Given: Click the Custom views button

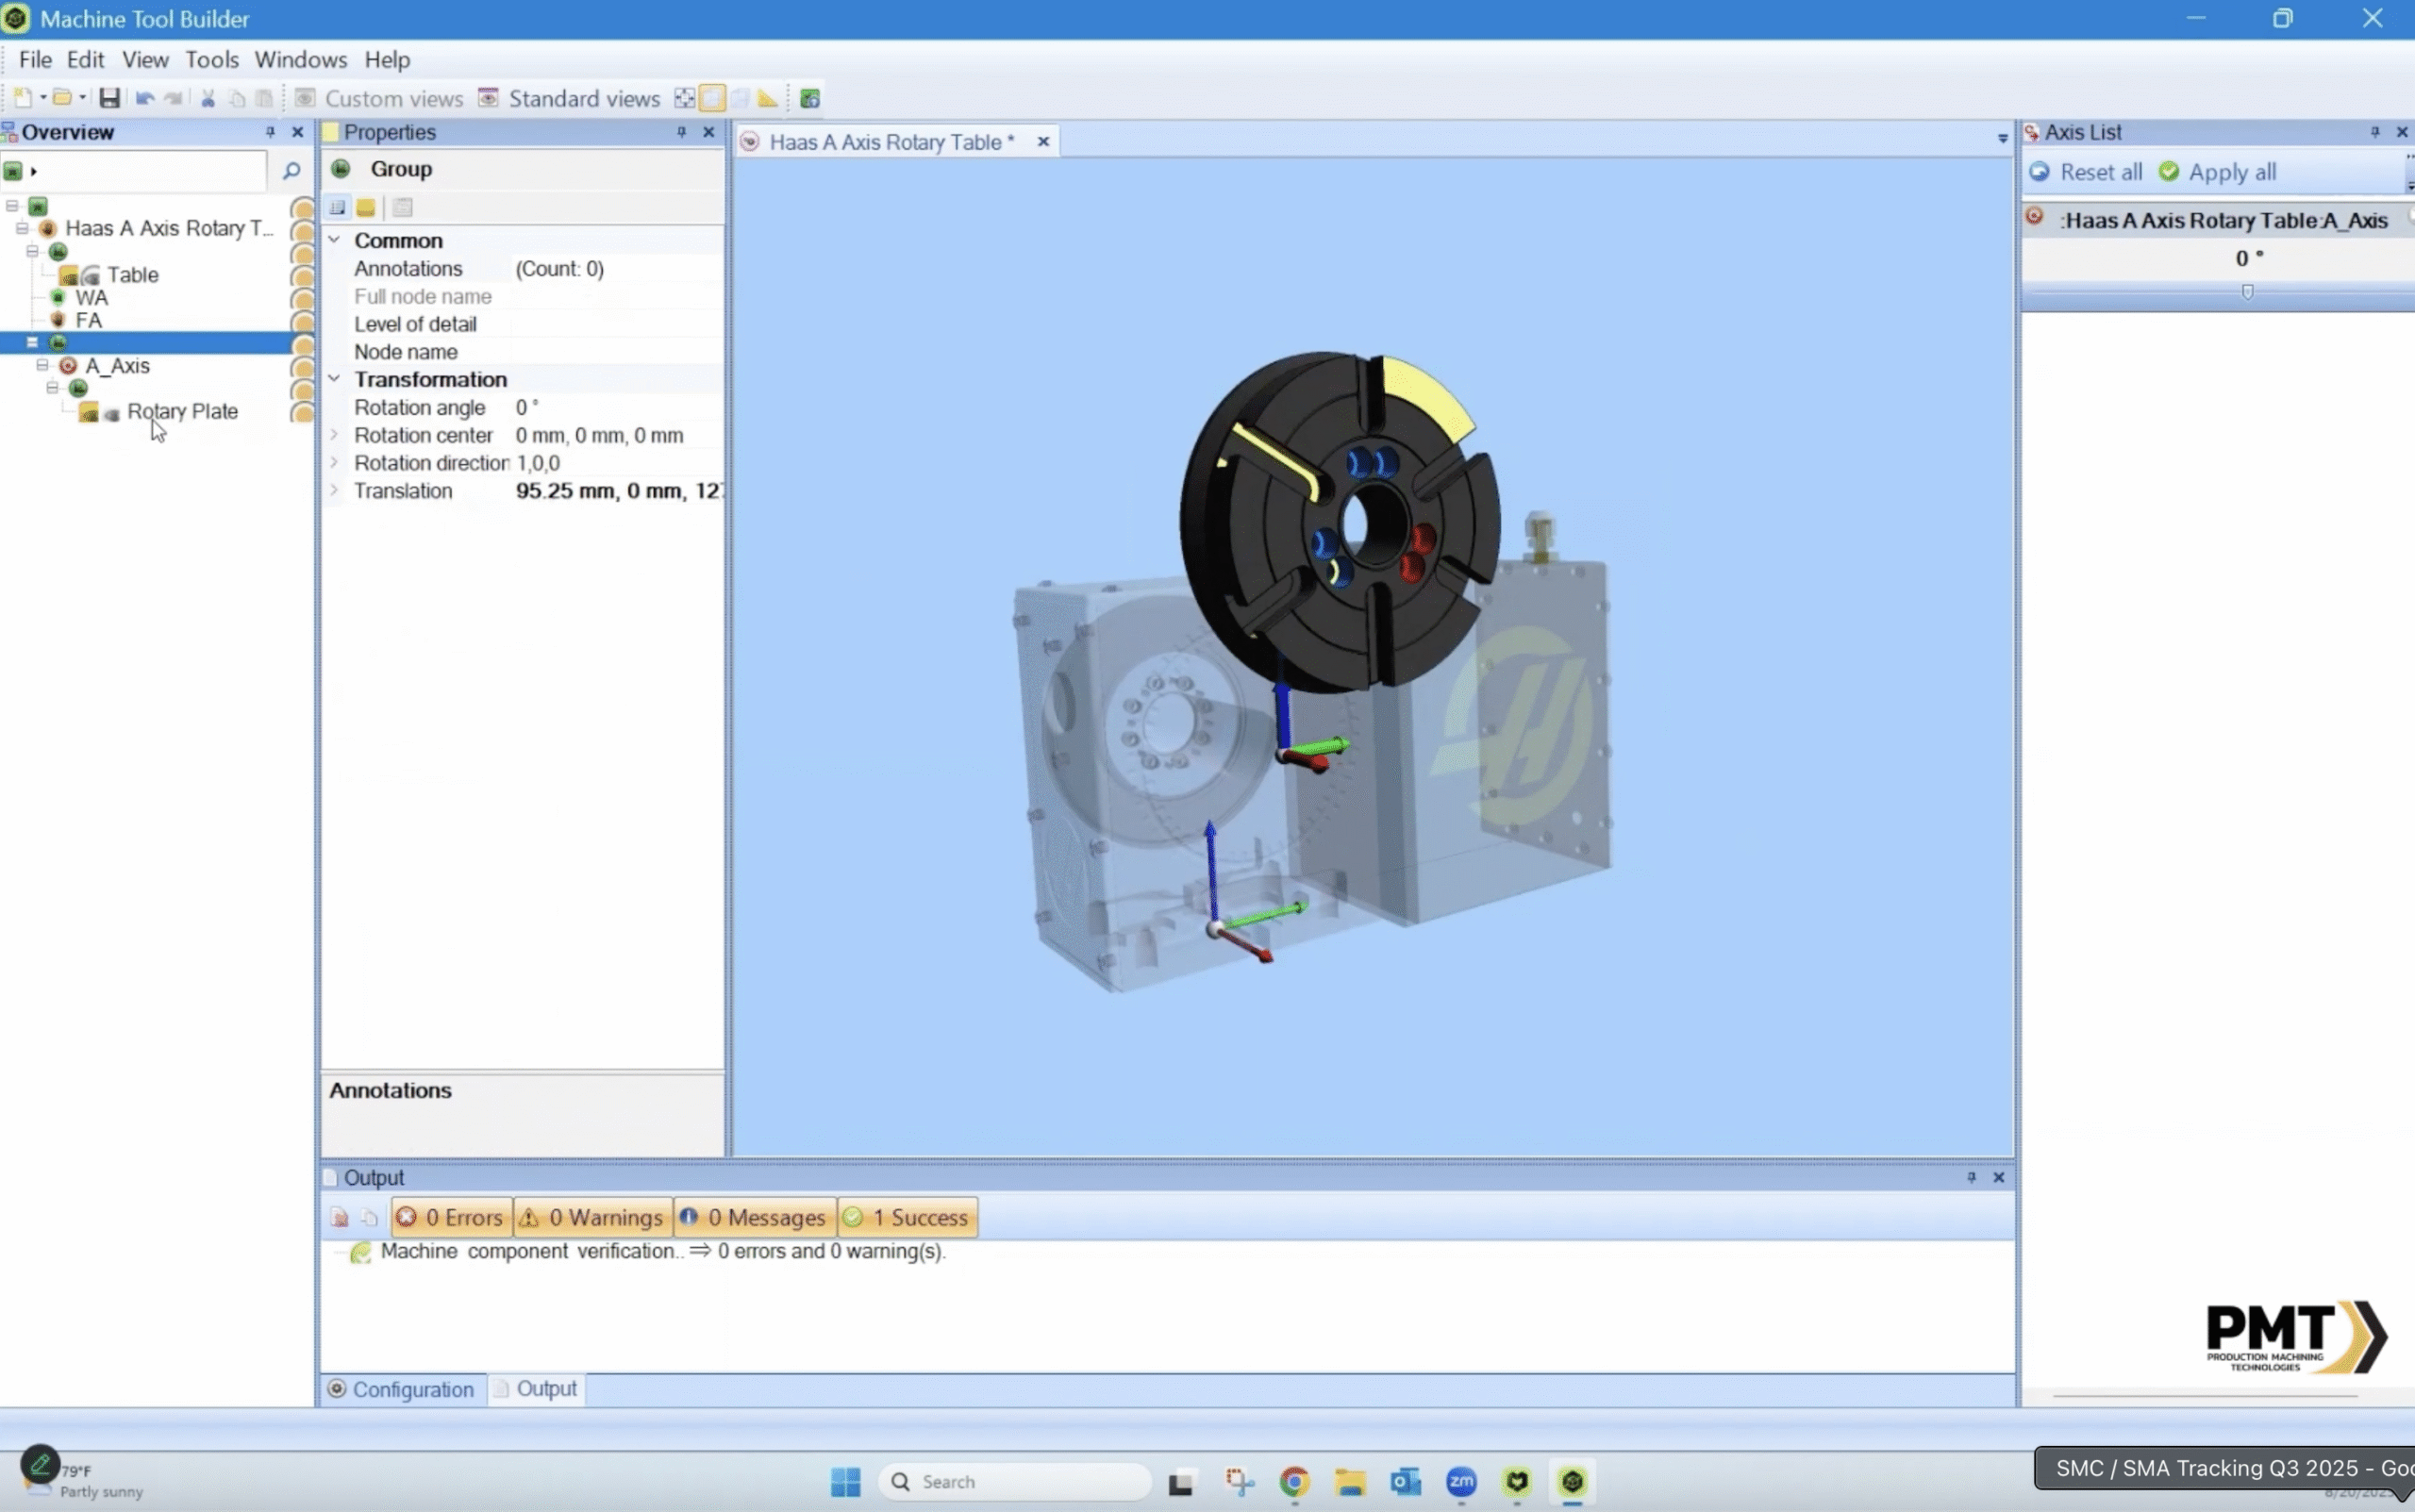Looking at the screenshot, I should click(380, 98).
